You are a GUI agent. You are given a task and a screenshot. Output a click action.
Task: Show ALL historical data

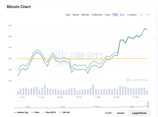click(122, 15)
